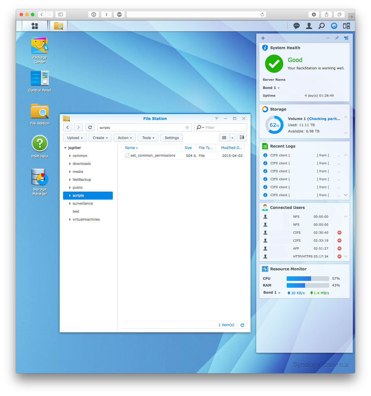The image size is (371, 396).
Task: Open the Create dropdown
Action: pyautogui.click(x=100, y=138)
